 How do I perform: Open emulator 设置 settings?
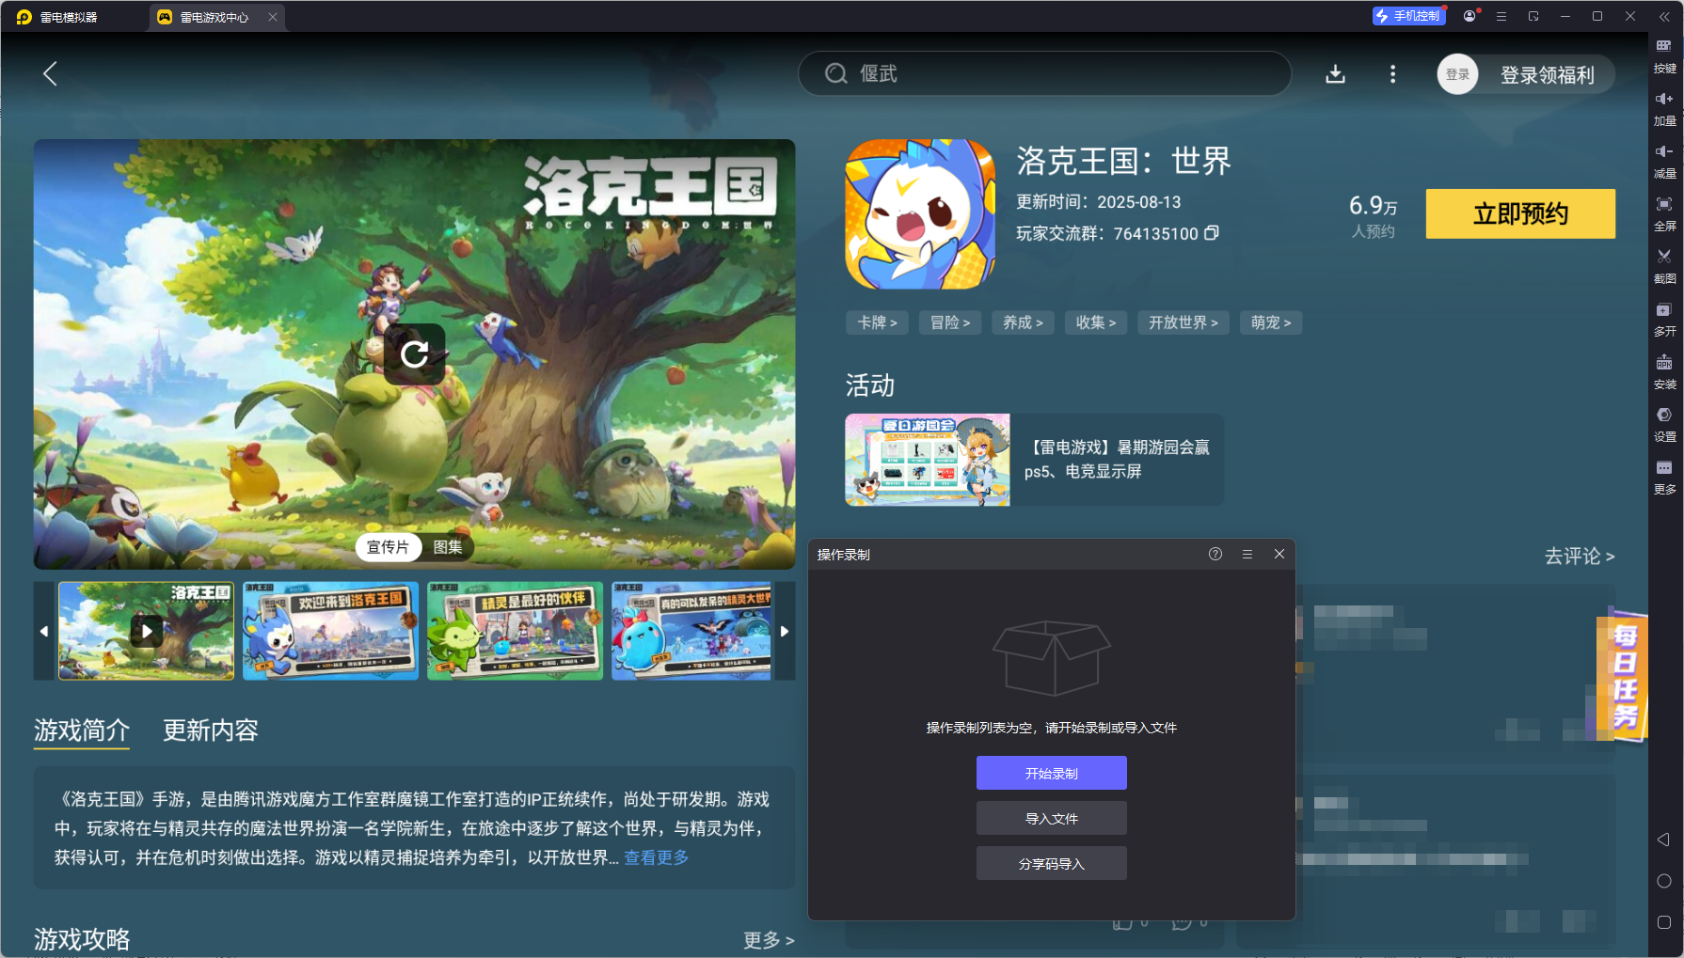1664,425
